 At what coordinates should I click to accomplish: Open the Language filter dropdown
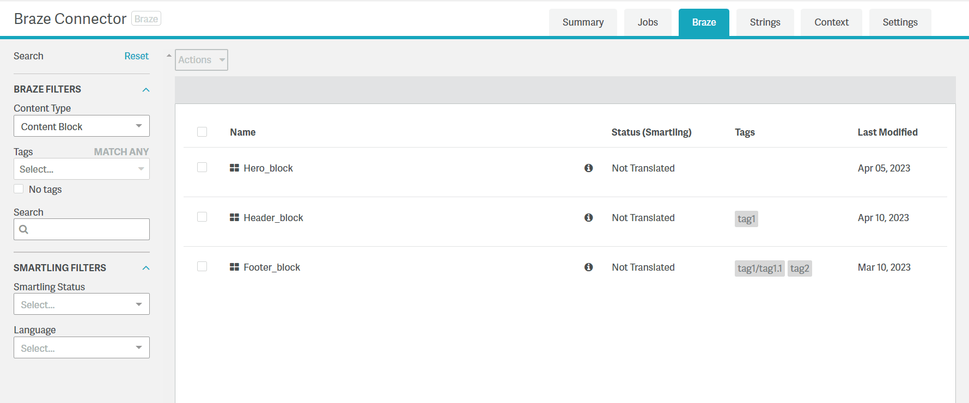(x=82, y=348)
